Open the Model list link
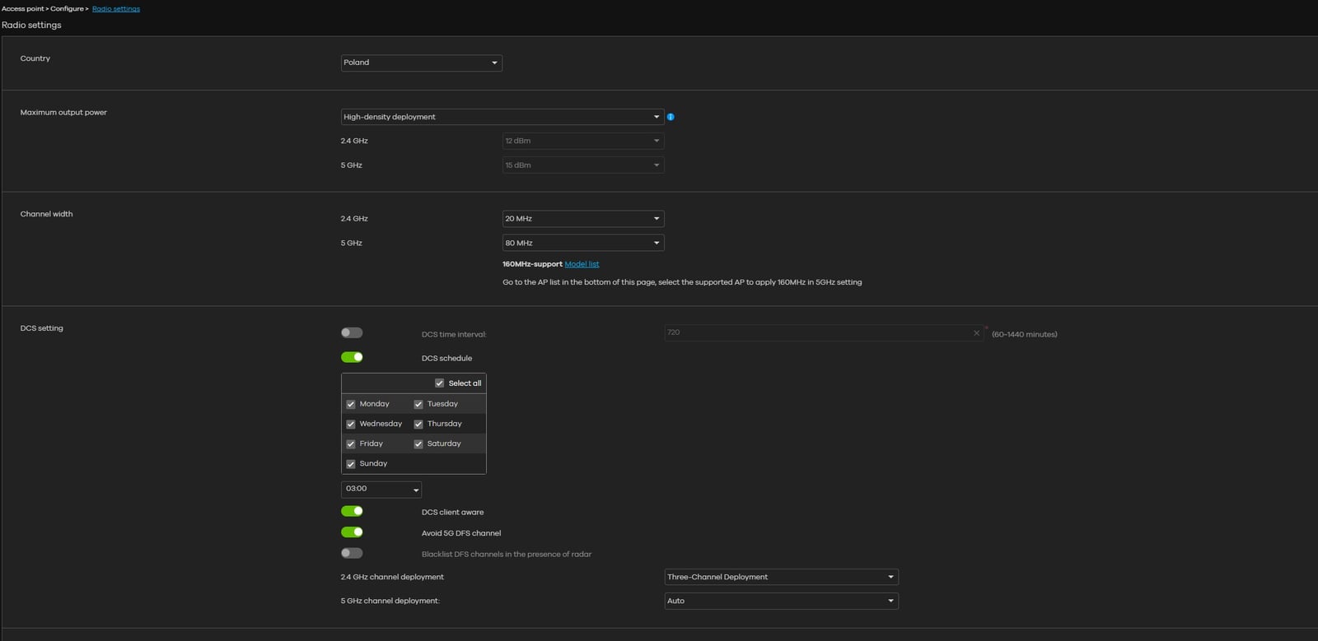This screenshot has height=641, width=1318. (582, 264)
